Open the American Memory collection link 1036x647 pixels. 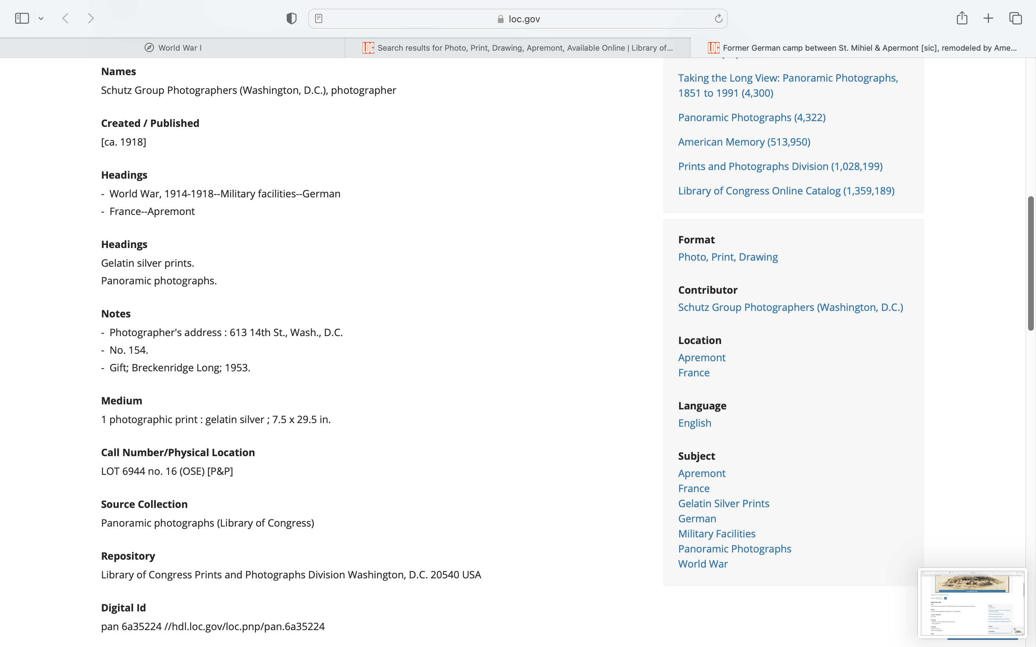(744, 142)
